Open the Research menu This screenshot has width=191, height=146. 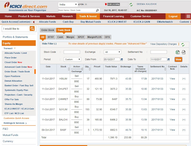(67, 16)
